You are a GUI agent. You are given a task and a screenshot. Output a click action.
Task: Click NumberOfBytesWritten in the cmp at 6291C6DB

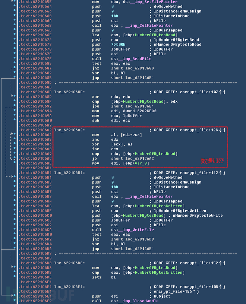coord(159,272)
